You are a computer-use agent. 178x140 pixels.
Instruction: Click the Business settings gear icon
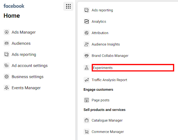(7, 76)
